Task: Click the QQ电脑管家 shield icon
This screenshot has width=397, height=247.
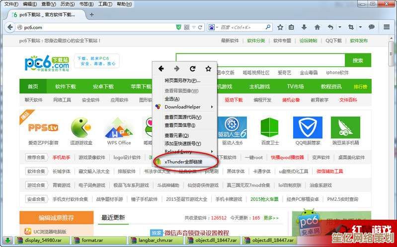Action: click(x=307, y=128)
